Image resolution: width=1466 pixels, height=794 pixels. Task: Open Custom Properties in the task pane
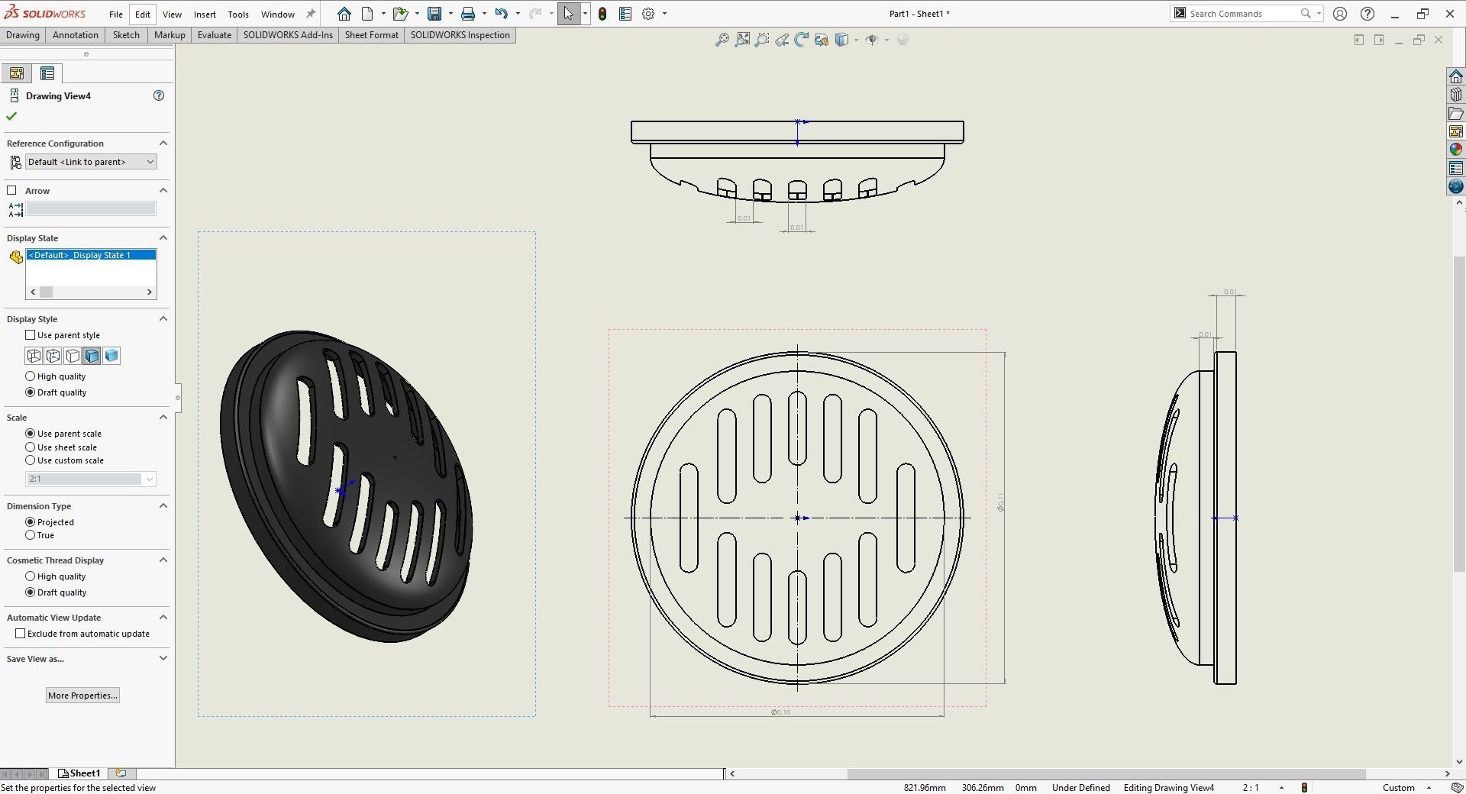click(x=1456, y=168)
